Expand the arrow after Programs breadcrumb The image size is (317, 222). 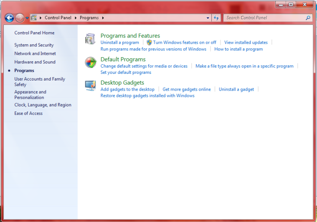(x=103, y=18)
